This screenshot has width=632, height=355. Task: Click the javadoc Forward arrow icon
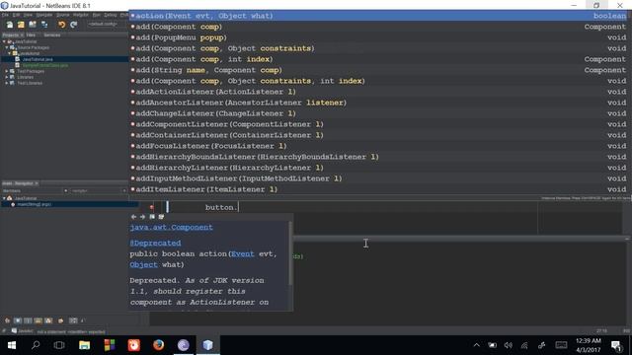click(142, 217)
